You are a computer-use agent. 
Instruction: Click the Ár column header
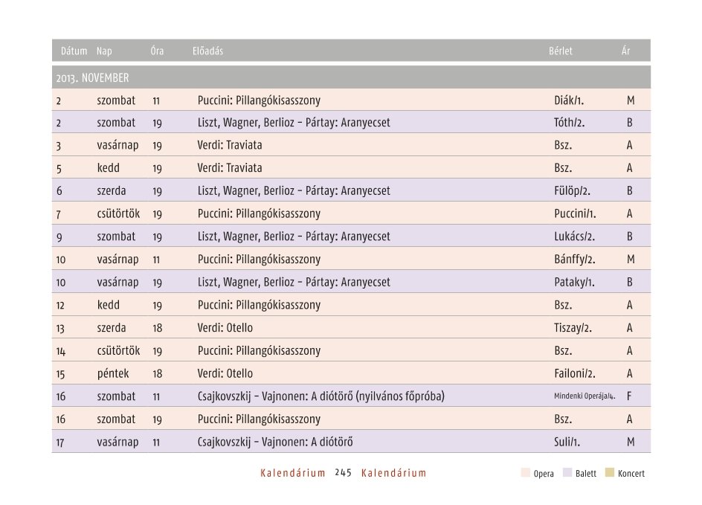[x=625, y=51]
